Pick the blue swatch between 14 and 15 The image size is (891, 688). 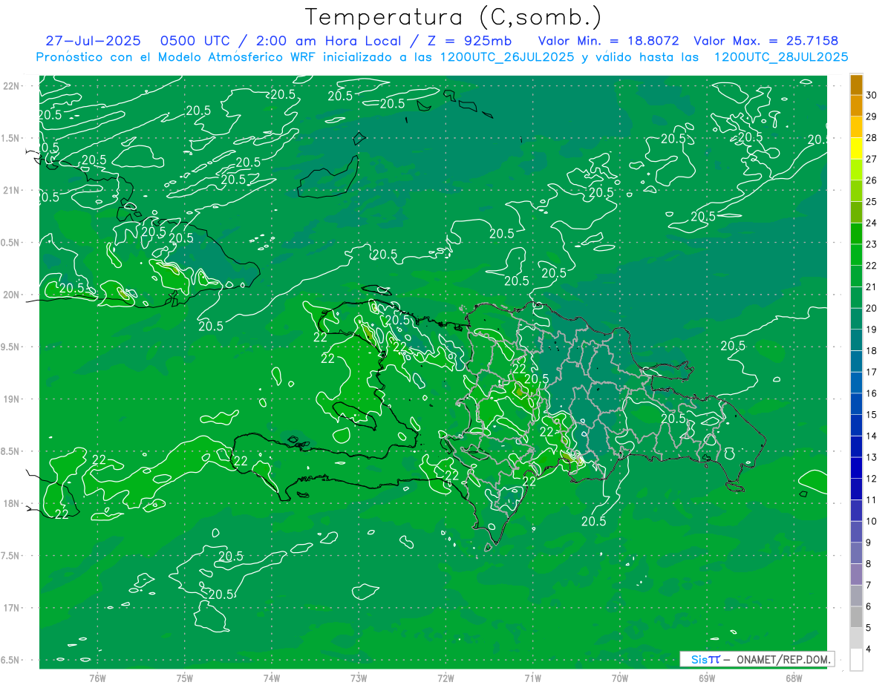tap(856, 425)
